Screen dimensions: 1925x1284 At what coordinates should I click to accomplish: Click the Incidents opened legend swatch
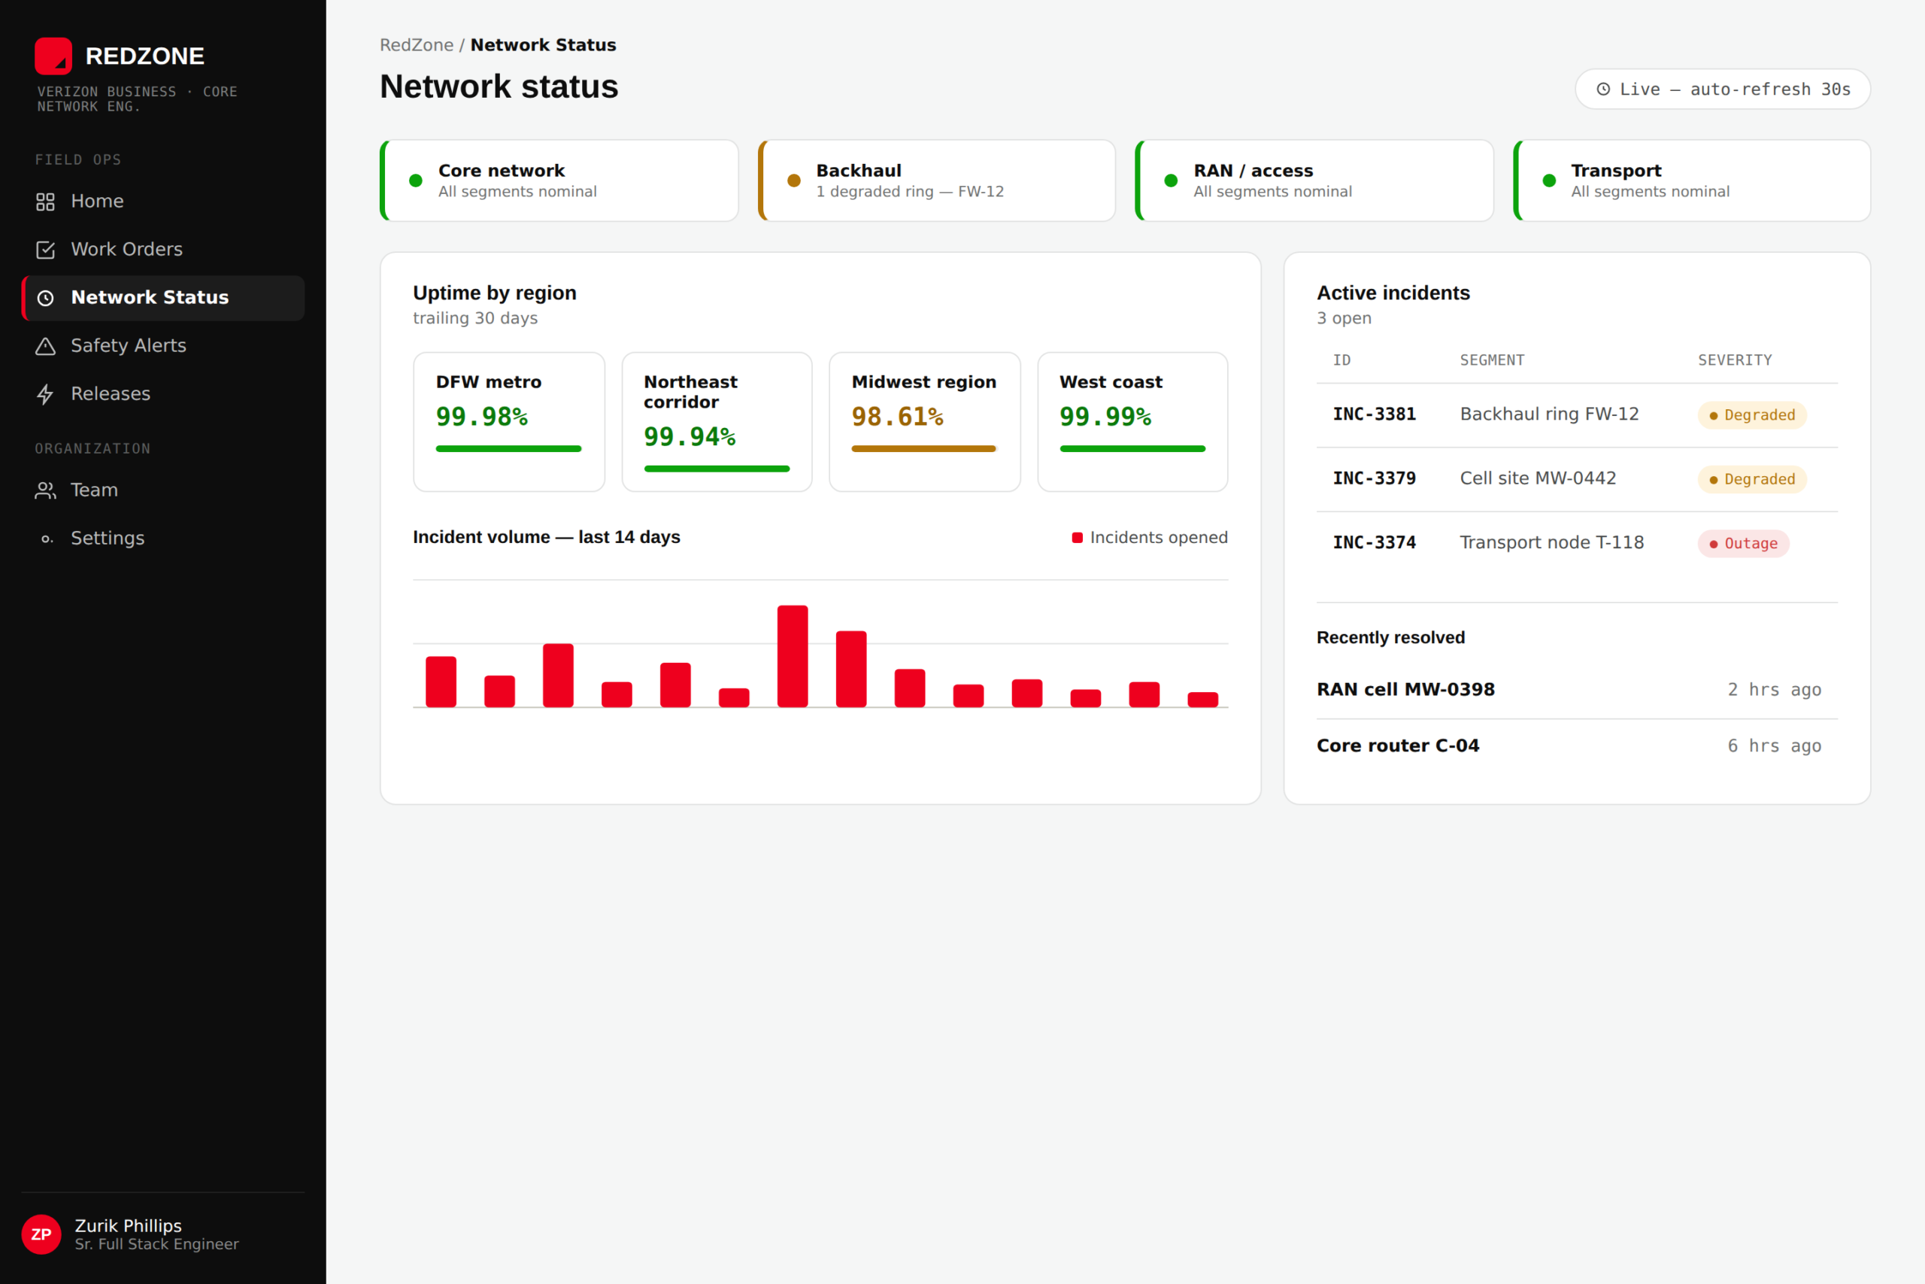tap(1077, 538)
